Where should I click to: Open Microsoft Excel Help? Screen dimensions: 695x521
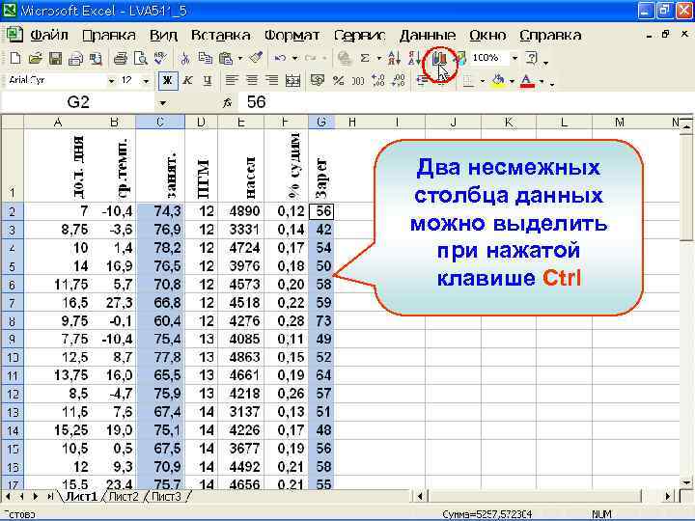[531, 58]
